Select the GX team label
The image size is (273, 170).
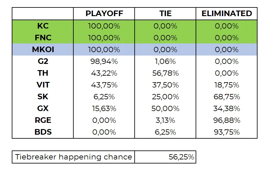pos(43,109)
